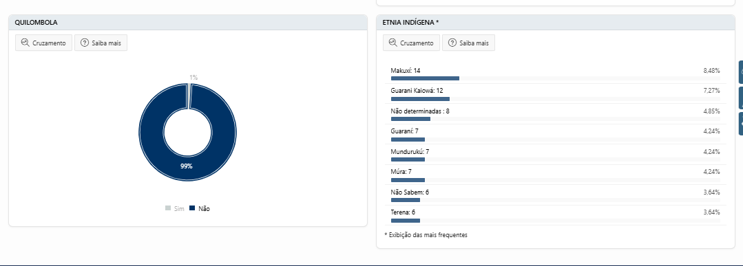Click the Guarani Kaiowá: 12 bar
Screen dimensions: 743x266
pyautogui.click(x=420, y=99)
